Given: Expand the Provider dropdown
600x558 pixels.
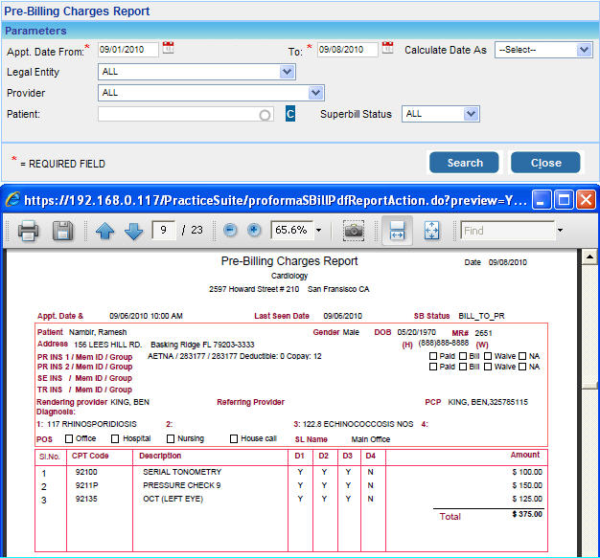Looking at the screenshot, I should [315, 93].
